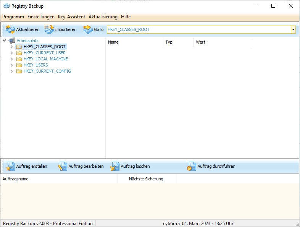Open the Einstellungen menu
The height and width of the screenshot is (227, 300).
[41, 17]
